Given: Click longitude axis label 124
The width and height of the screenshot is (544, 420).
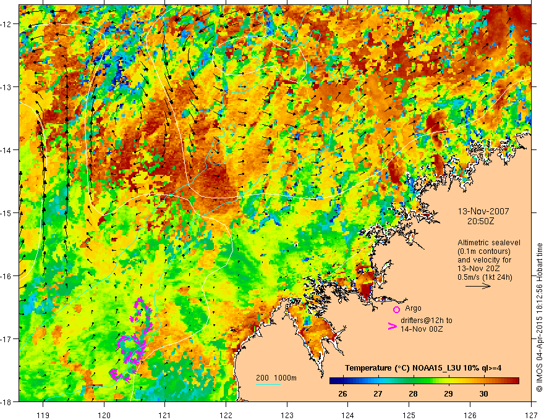Looking at the screenshot, I should [348, 414].
